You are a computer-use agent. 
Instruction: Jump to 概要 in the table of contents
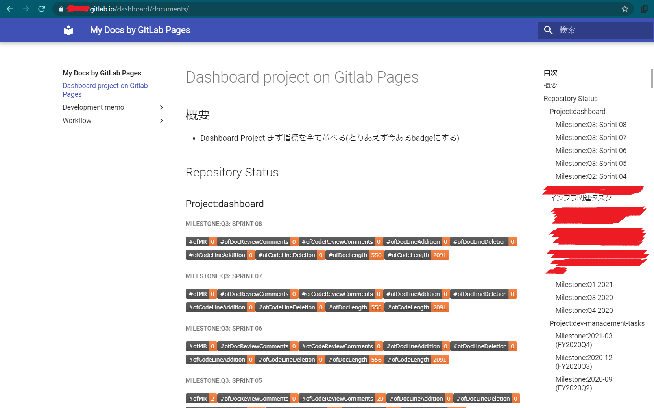pos(551,86)
